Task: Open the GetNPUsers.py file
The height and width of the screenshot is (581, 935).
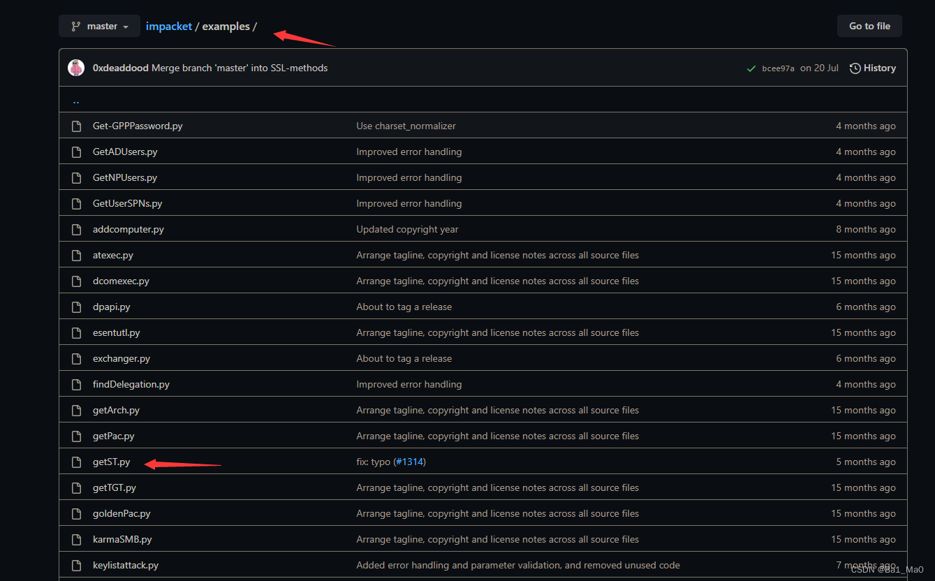Action: (125, 177)
